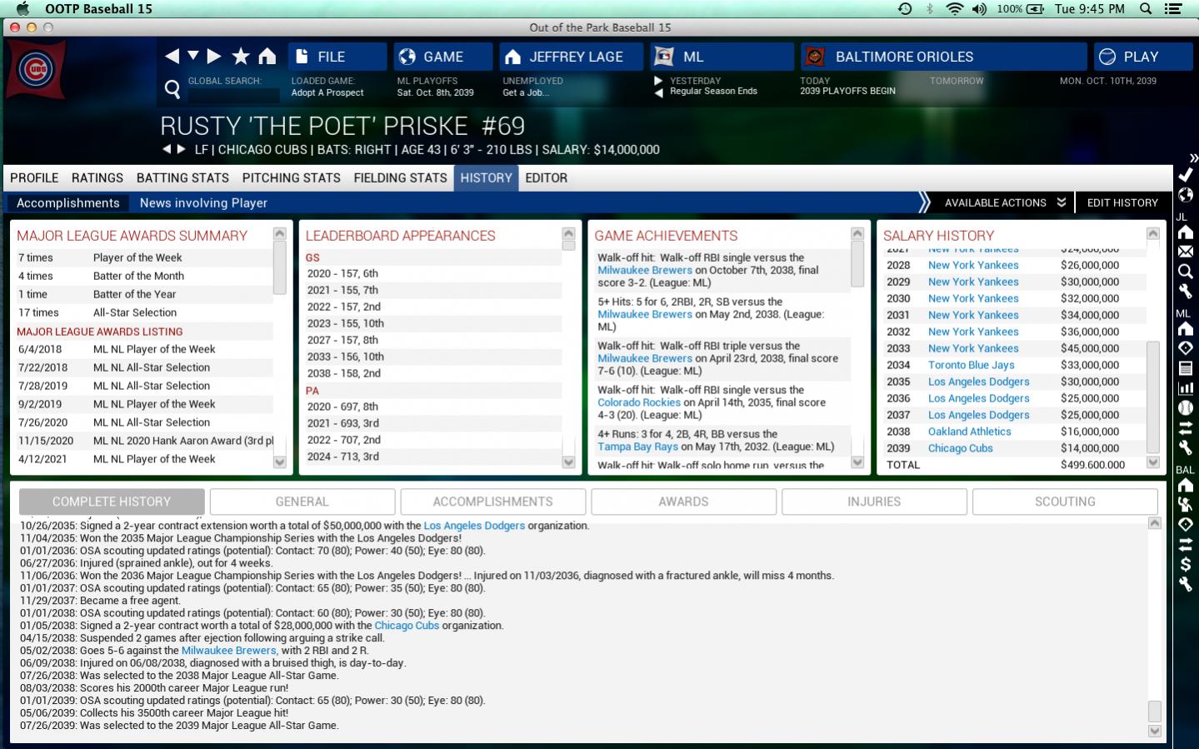Viewport: 1199px width, 749px height.
Task: Open the PLAY menu
Action: click(1143, 57)
